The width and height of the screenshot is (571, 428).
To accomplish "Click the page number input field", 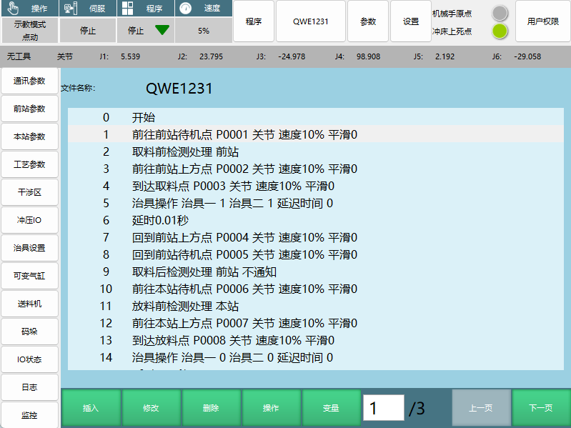I will [382, 408].
